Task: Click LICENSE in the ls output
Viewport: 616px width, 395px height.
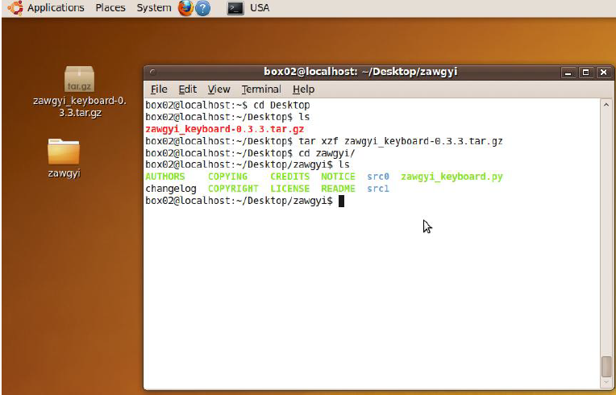Action: coord(290,189)
